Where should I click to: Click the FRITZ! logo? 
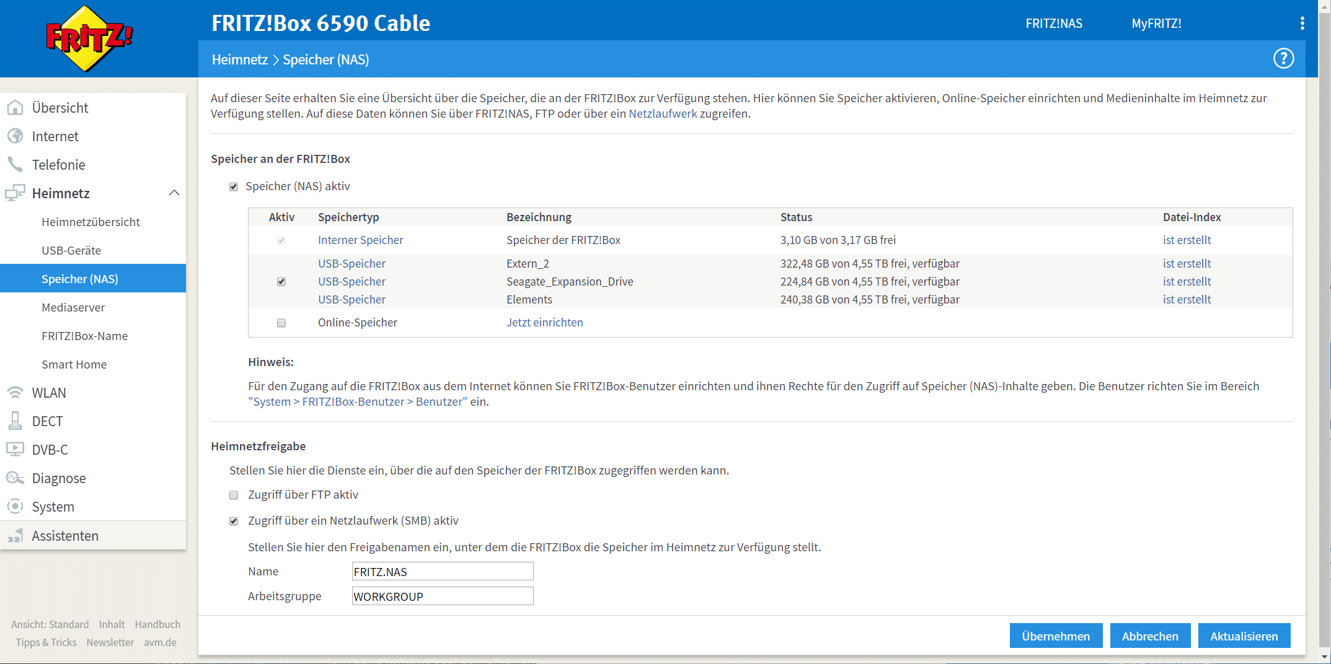click(x=89, y=38)
